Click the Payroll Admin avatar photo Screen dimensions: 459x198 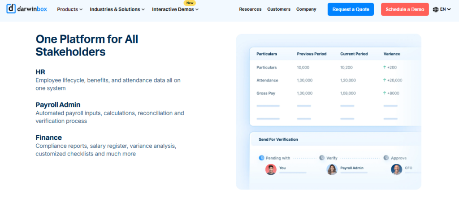[x=332, y=169]
